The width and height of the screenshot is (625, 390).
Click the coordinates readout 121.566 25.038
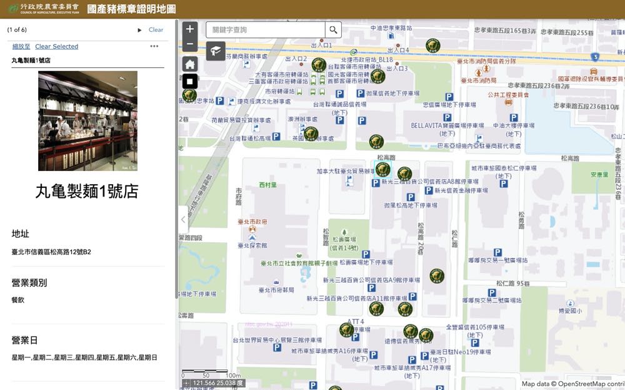pos(217,383)
